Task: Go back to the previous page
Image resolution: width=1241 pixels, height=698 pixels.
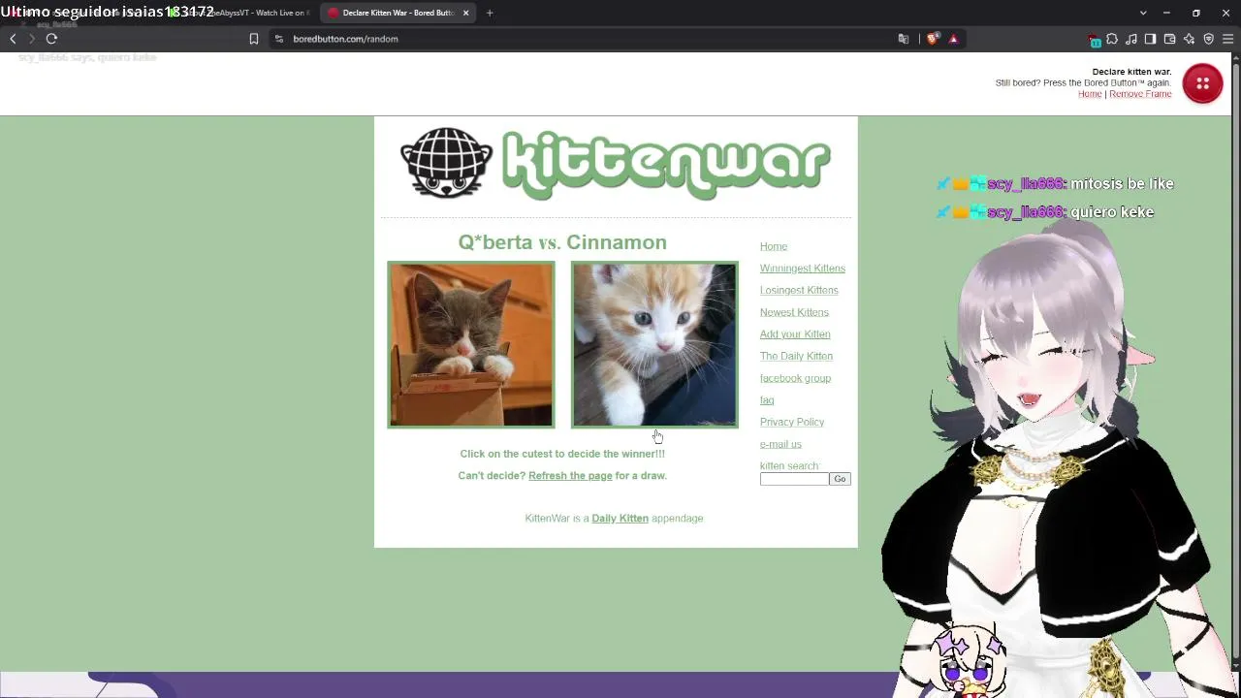Action: tap(13, 39)
